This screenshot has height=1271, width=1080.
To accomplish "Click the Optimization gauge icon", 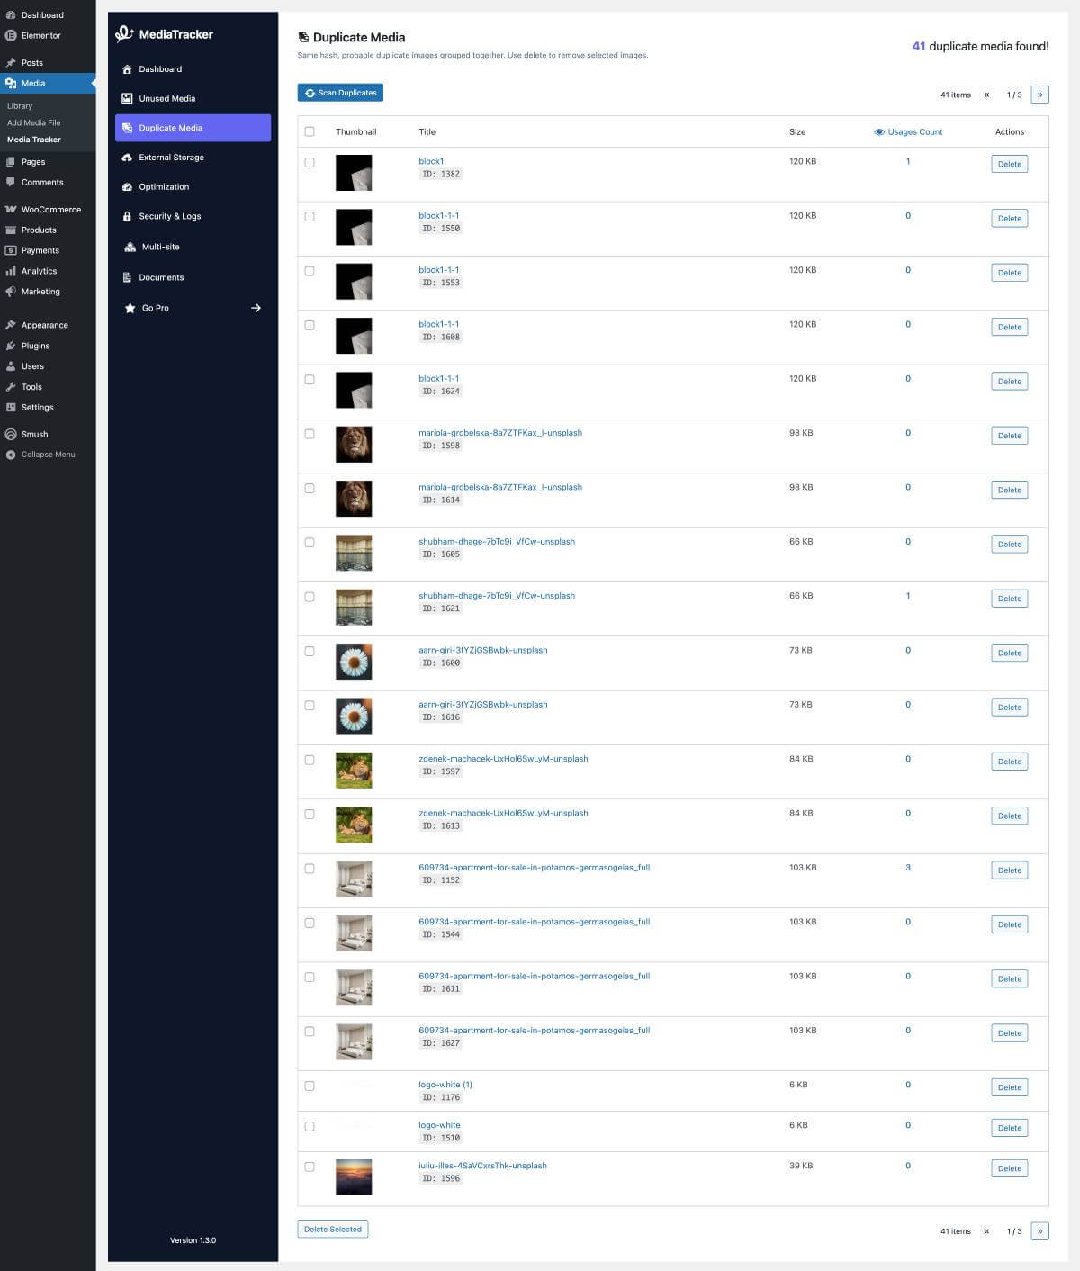I will click(127, 187).
